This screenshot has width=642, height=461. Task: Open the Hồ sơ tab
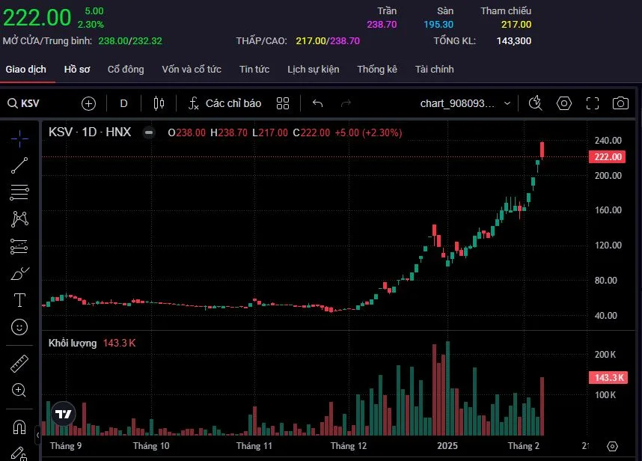(x=77, y=70)
